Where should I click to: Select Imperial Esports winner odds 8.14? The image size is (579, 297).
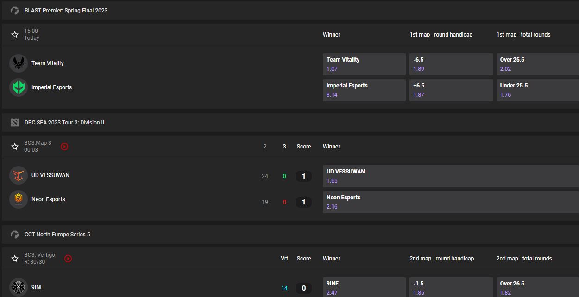tap(364, 90)
